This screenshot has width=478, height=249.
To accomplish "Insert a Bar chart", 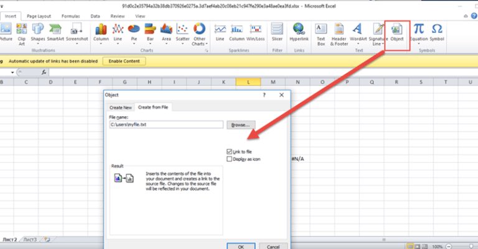I will (150, 34).
